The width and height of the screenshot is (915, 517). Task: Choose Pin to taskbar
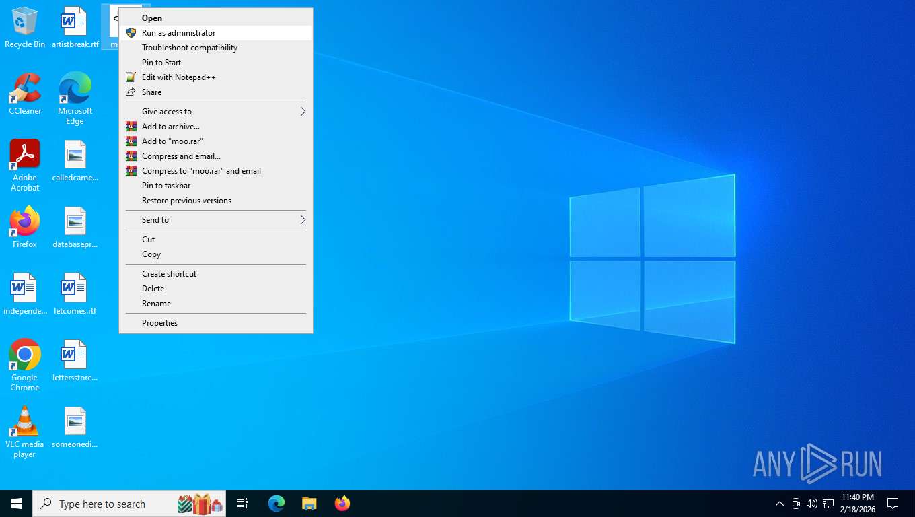pos(216,186)
